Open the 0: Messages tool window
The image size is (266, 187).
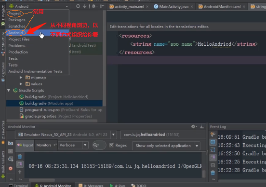(91, 186)
